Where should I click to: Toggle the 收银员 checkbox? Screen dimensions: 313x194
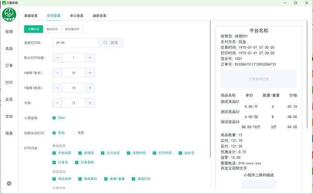point(80,153)
